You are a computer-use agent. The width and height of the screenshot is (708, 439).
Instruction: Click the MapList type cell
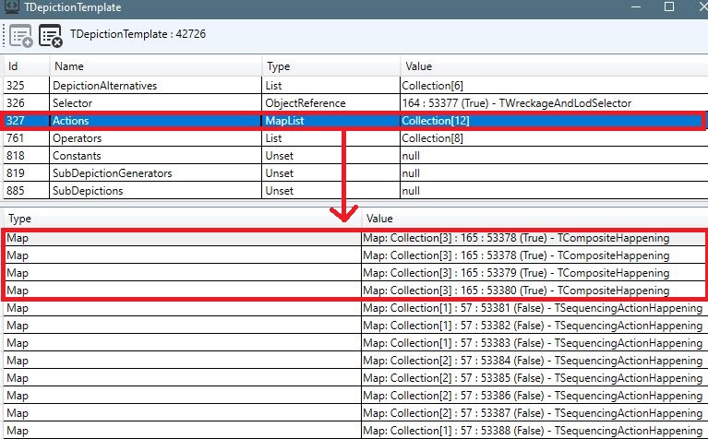(330, 121)
